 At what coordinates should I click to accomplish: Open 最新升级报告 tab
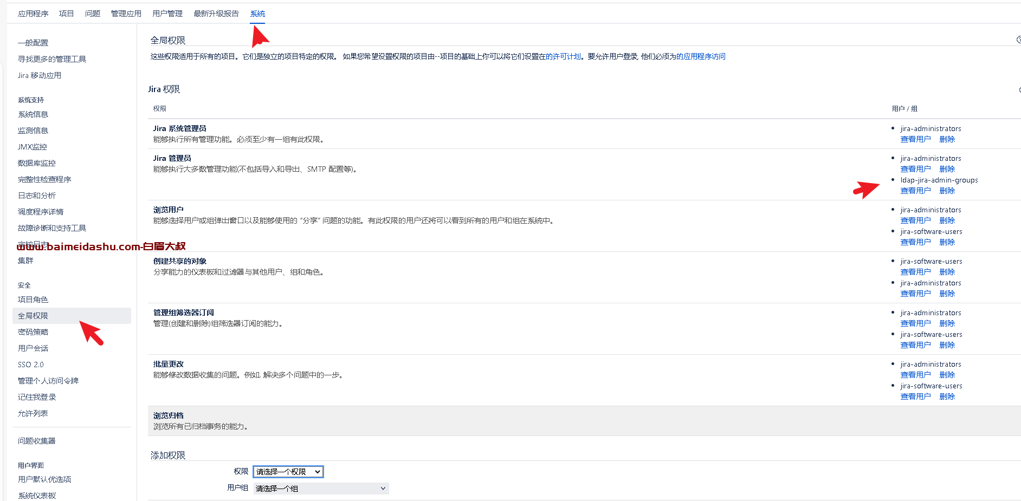coord(216,14)
